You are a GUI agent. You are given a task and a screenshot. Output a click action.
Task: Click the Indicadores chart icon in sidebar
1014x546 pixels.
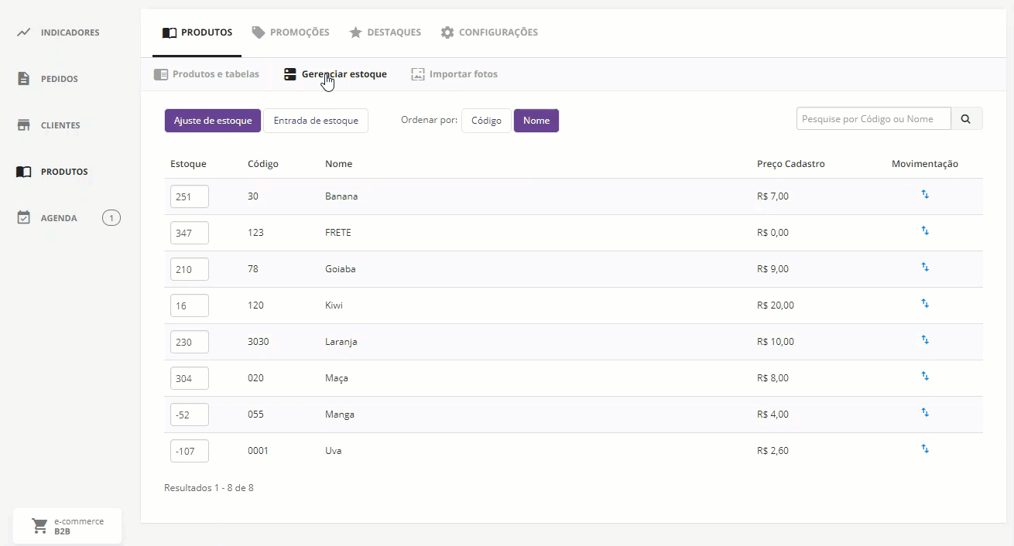pos(24,32)
